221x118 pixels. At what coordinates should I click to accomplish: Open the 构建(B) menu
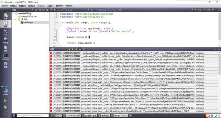pyautogui.click(x=22, y=6)
